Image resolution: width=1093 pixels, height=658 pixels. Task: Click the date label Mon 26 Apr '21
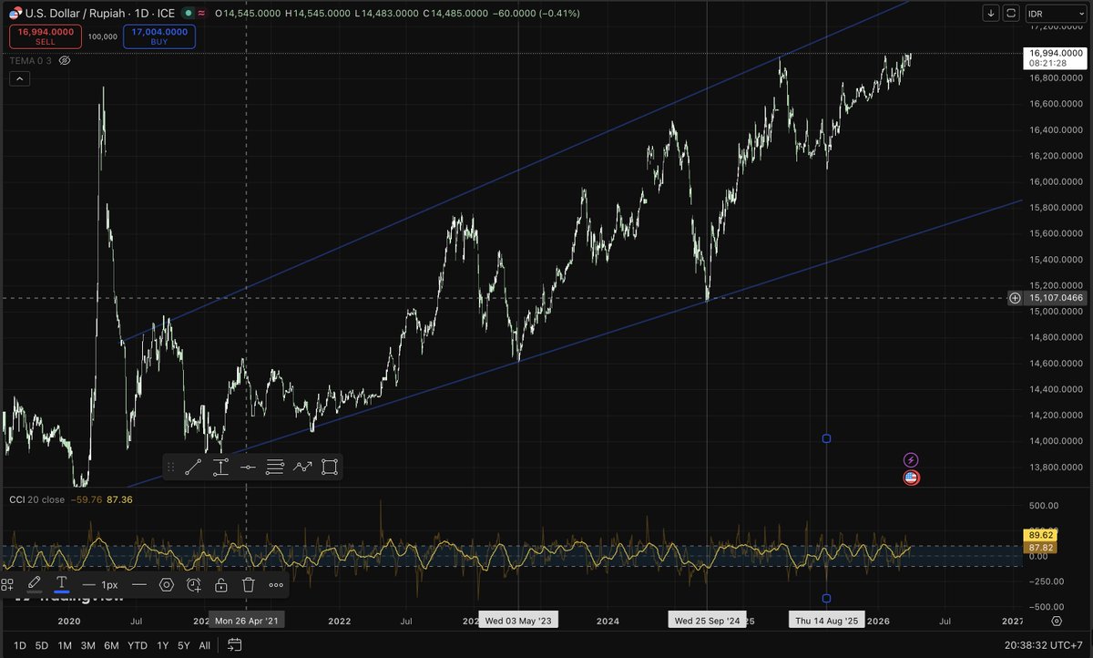(247, 621)
